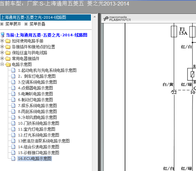Click page icon of 12.灯光系统电路示意图
The height and width of the screenshot is (171, 196).
pos(13,135)
